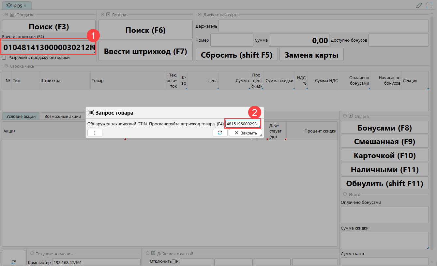This screenshot has width=437, height=266.
Task: Click the product barcode field in the dialog
Action: click(242, 124)
